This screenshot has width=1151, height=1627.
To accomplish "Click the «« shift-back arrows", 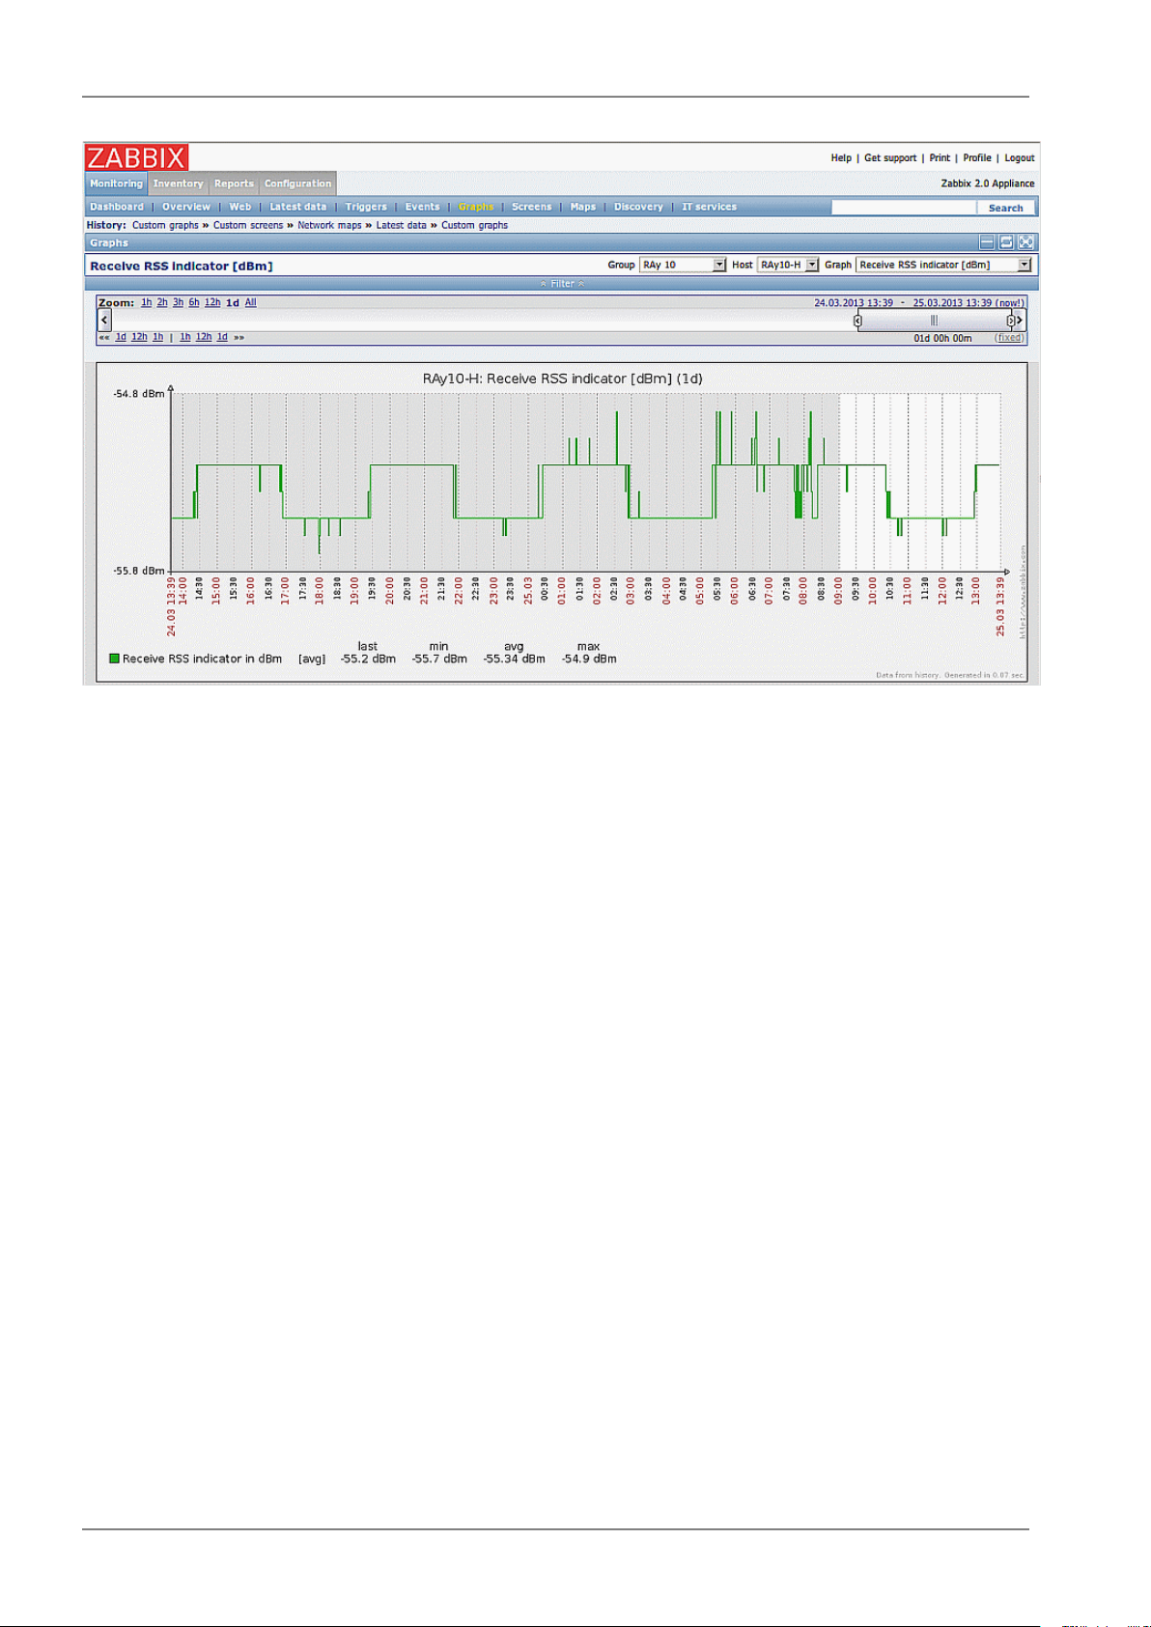I will click(x=104, y=337).
